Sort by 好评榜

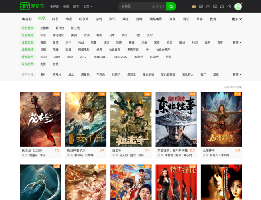coord(60,28)
